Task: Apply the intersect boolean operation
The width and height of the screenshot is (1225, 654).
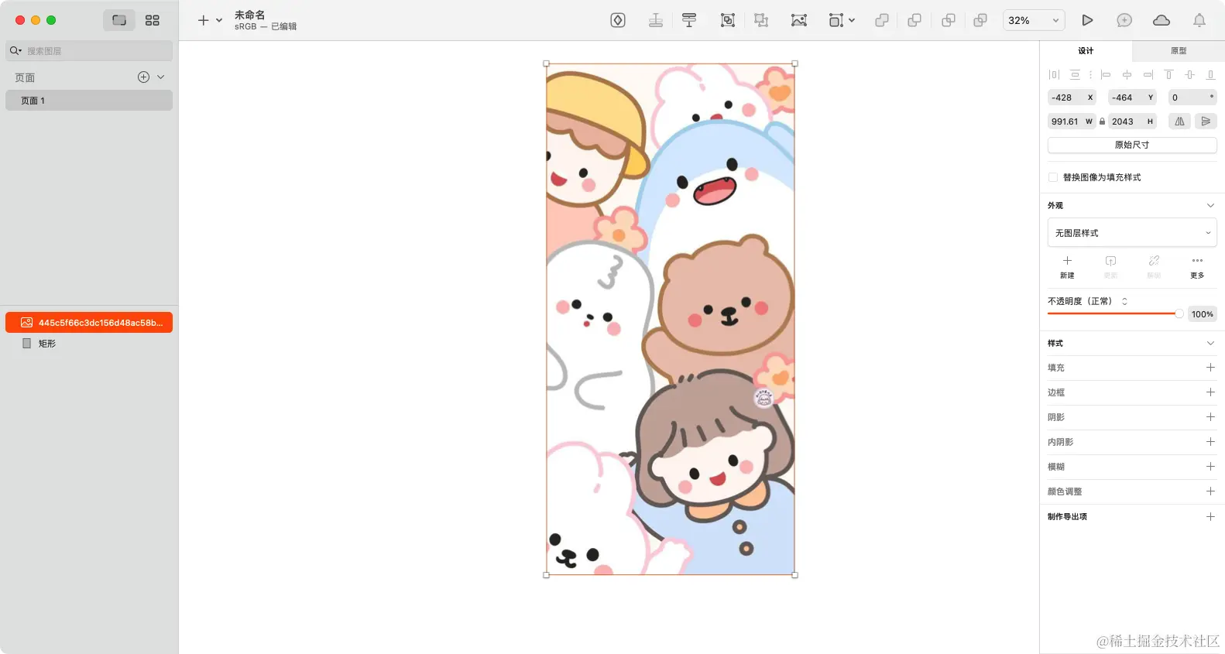Action: [948, 20]
